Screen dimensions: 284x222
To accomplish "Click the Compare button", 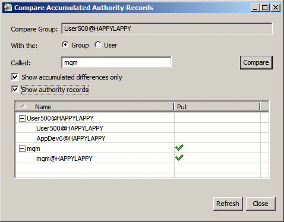I will [256, 62].
